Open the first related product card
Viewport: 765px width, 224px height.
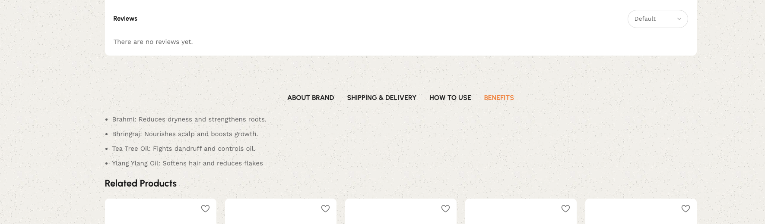pyautogui.click(x=161, y=212)
